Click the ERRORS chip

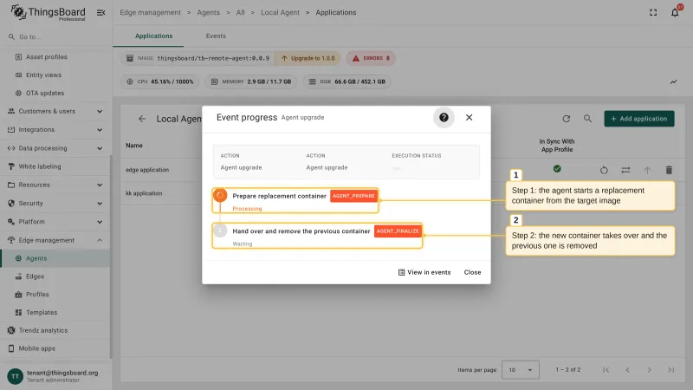click(371, 58)
